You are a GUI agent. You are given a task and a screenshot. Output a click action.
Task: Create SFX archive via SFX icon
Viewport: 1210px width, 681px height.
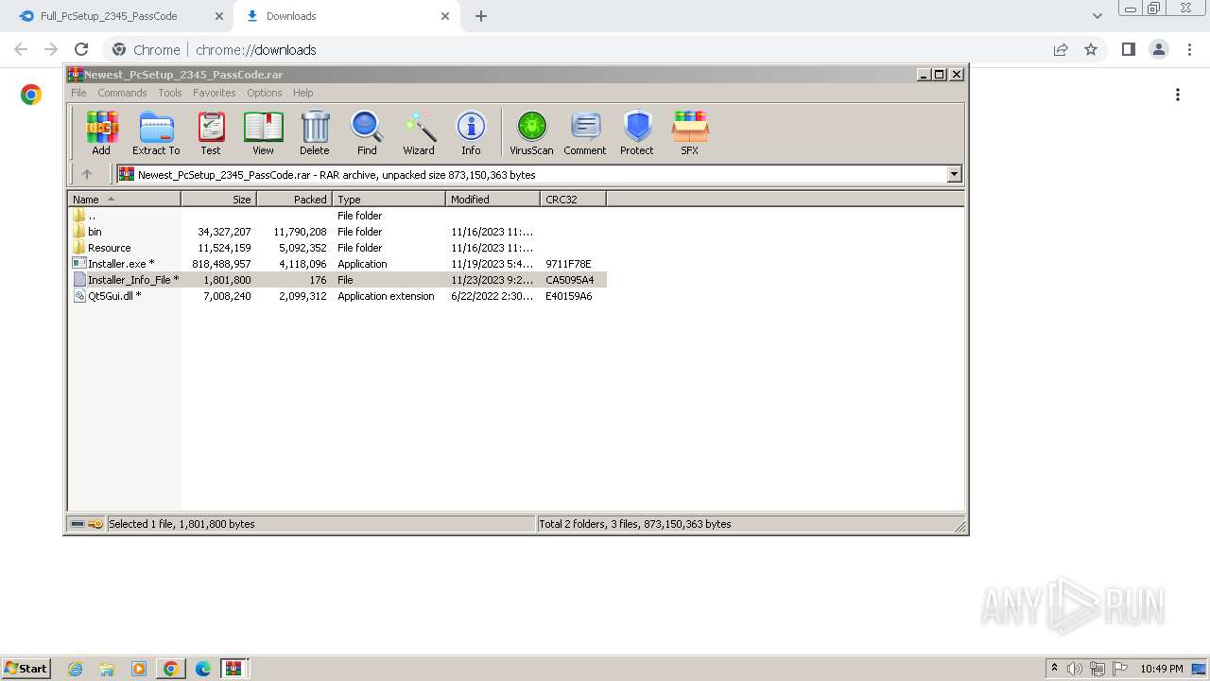(x=690, y=132)
